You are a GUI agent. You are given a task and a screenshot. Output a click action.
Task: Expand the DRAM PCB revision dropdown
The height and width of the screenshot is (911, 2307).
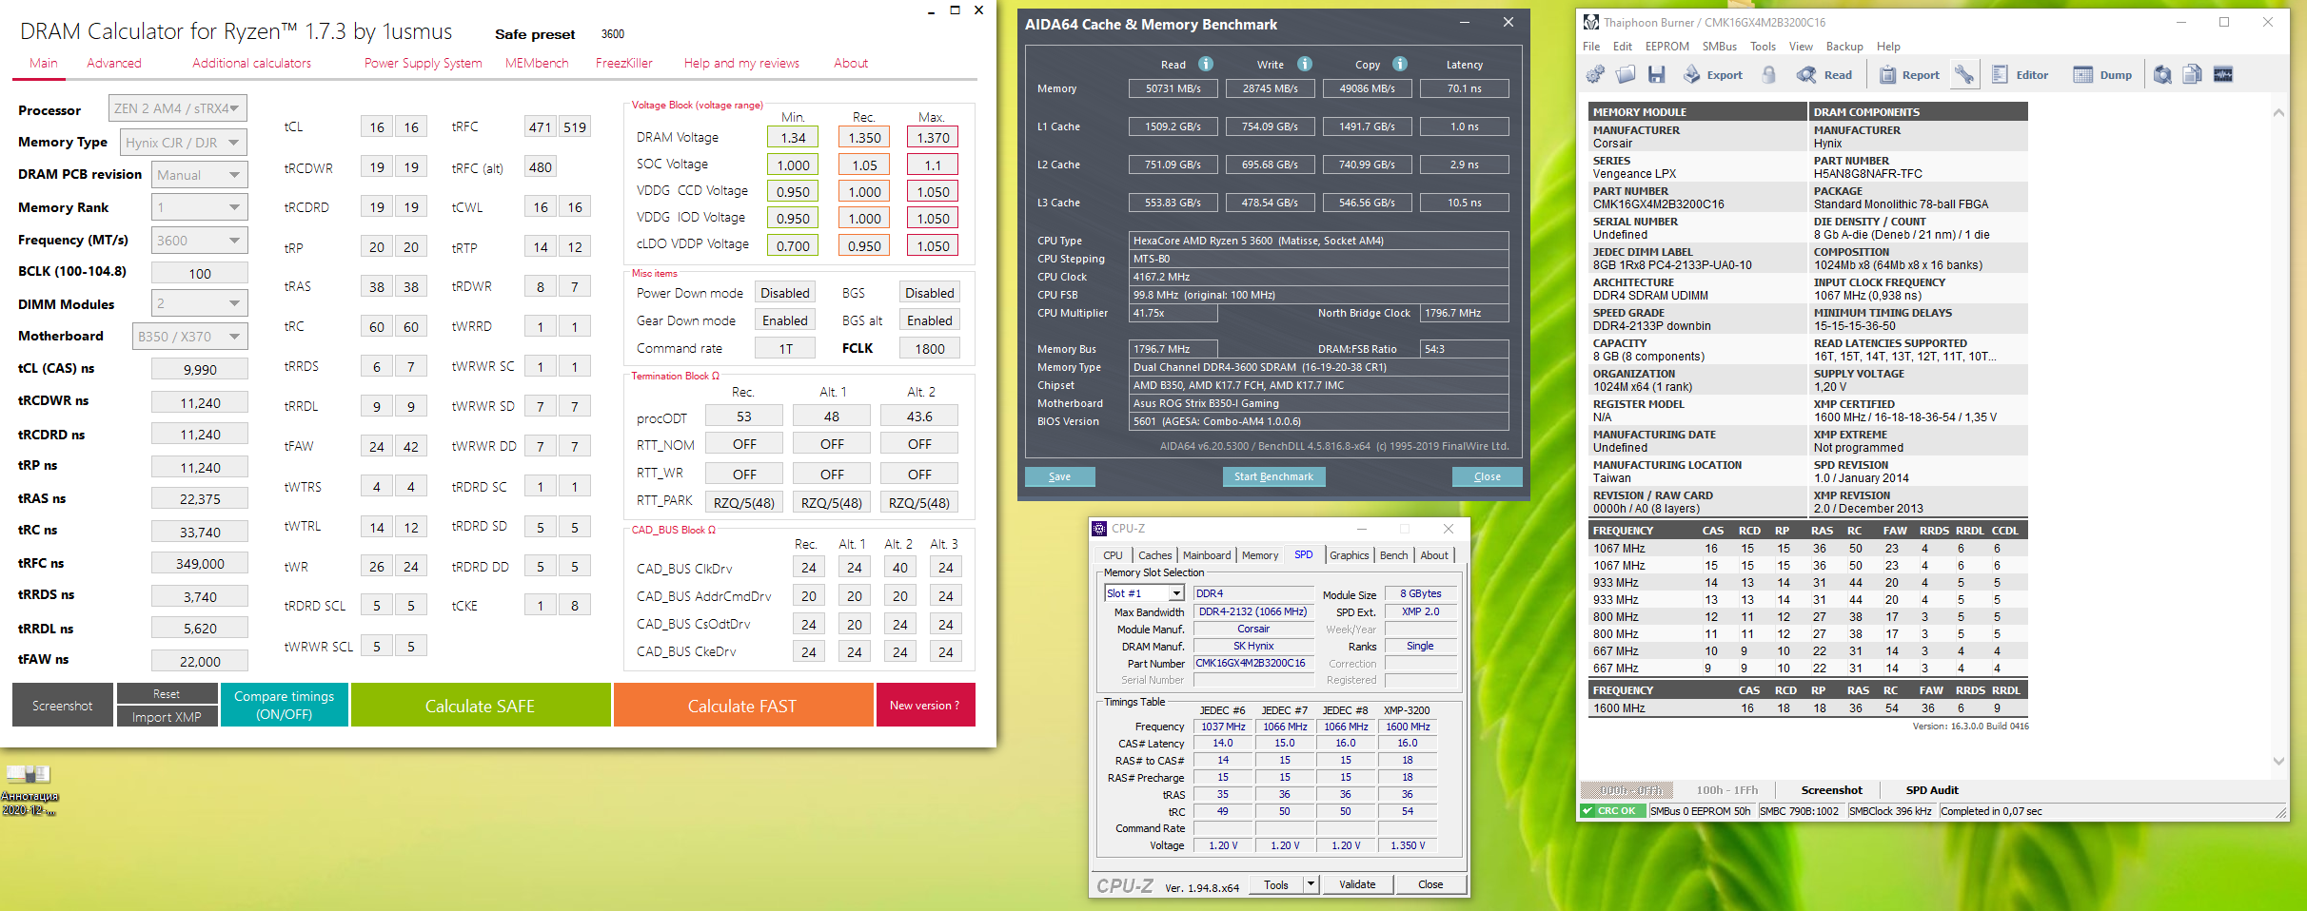tap(199, 175)
